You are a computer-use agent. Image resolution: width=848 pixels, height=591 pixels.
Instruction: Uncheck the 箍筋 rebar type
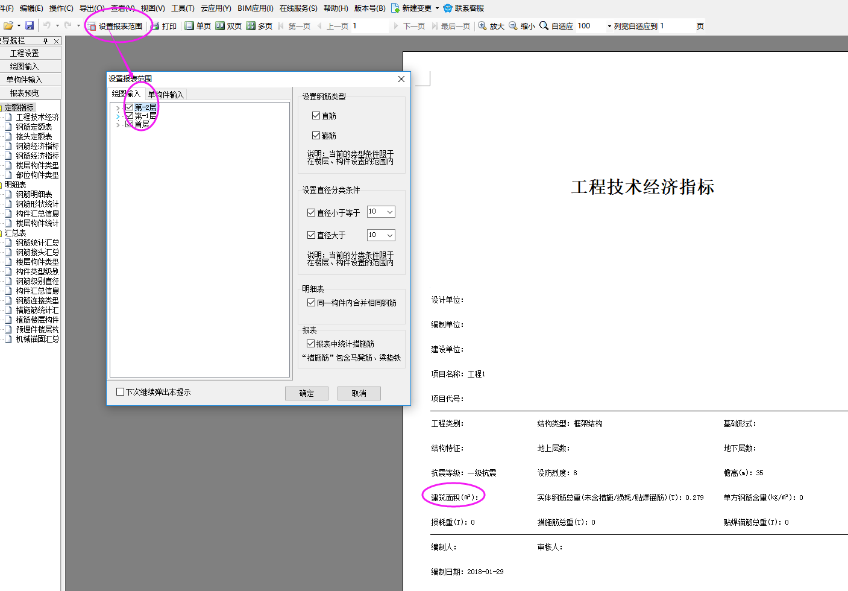pyautogui.click(x=316, y=135)
